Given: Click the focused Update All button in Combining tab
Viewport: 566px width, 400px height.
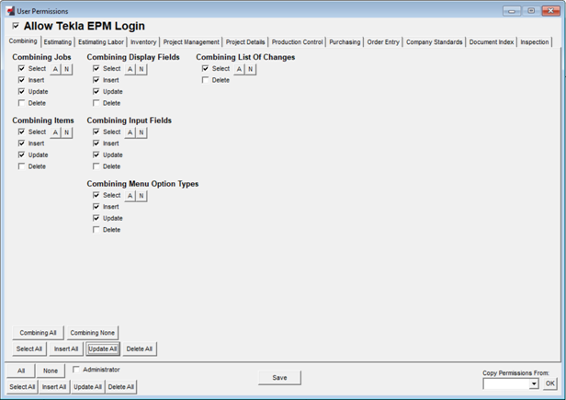Looking at the screenshot, I should (103, 349).
